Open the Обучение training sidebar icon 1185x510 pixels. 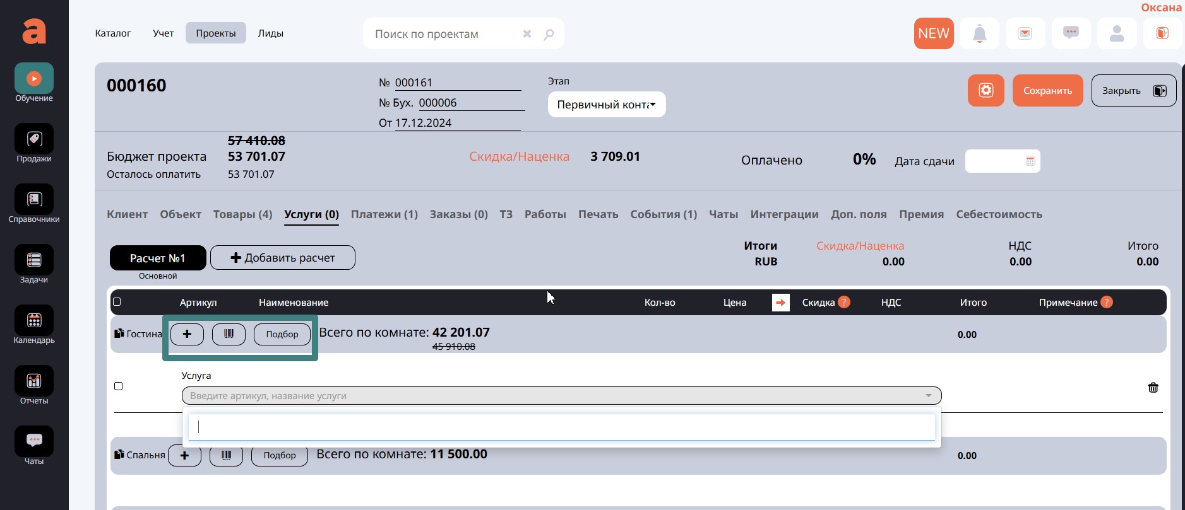click(x=34, y=79)
